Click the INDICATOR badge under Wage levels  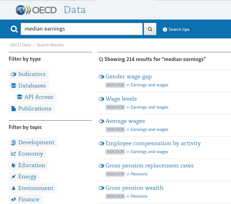tap(115, 107)
